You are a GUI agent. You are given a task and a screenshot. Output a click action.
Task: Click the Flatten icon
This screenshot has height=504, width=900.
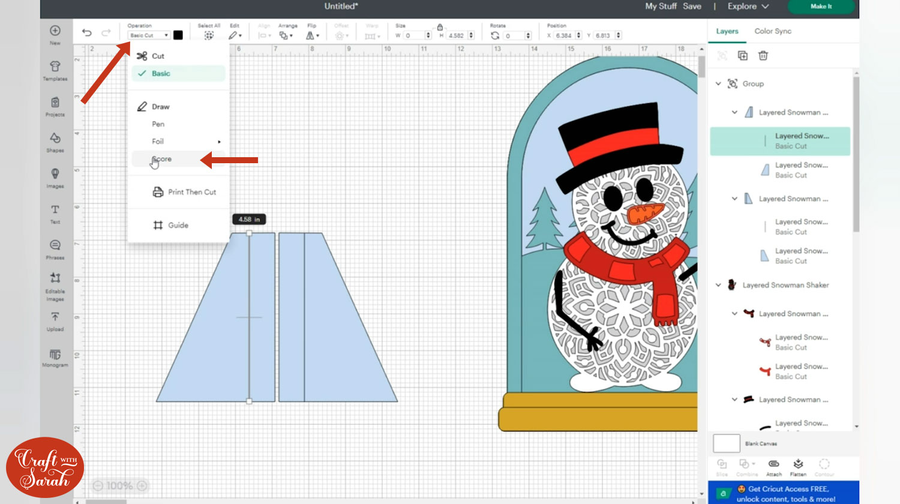798,467
